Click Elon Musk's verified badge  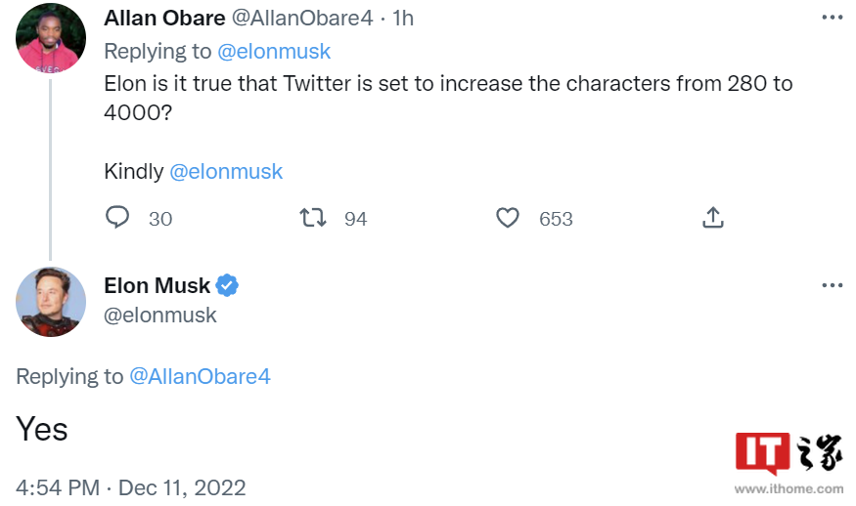click(x=228, y=285)
